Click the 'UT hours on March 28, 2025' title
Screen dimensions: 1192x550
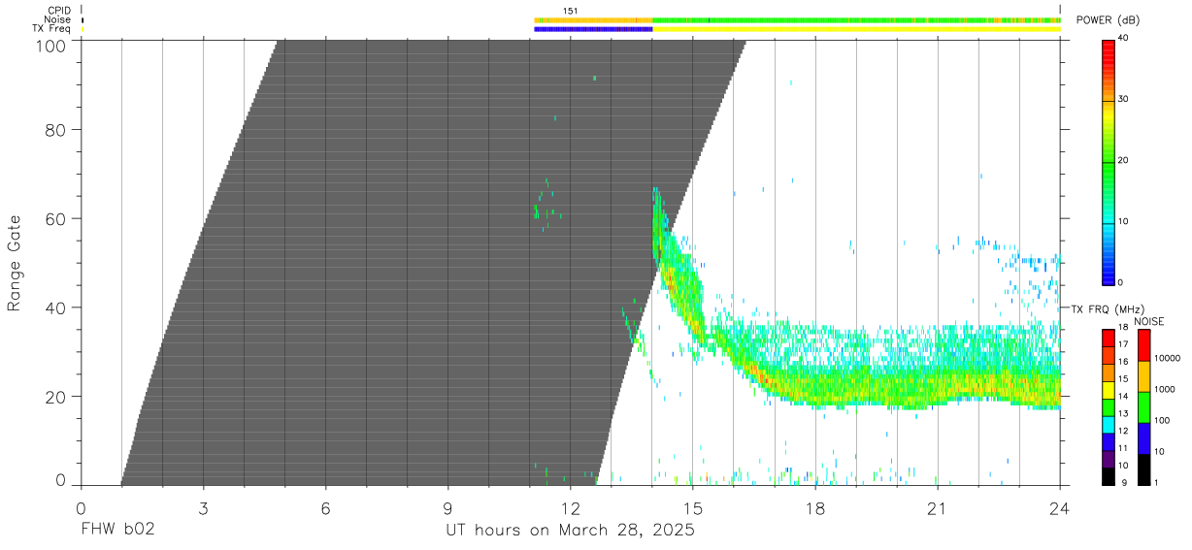(x=570, y=532)
